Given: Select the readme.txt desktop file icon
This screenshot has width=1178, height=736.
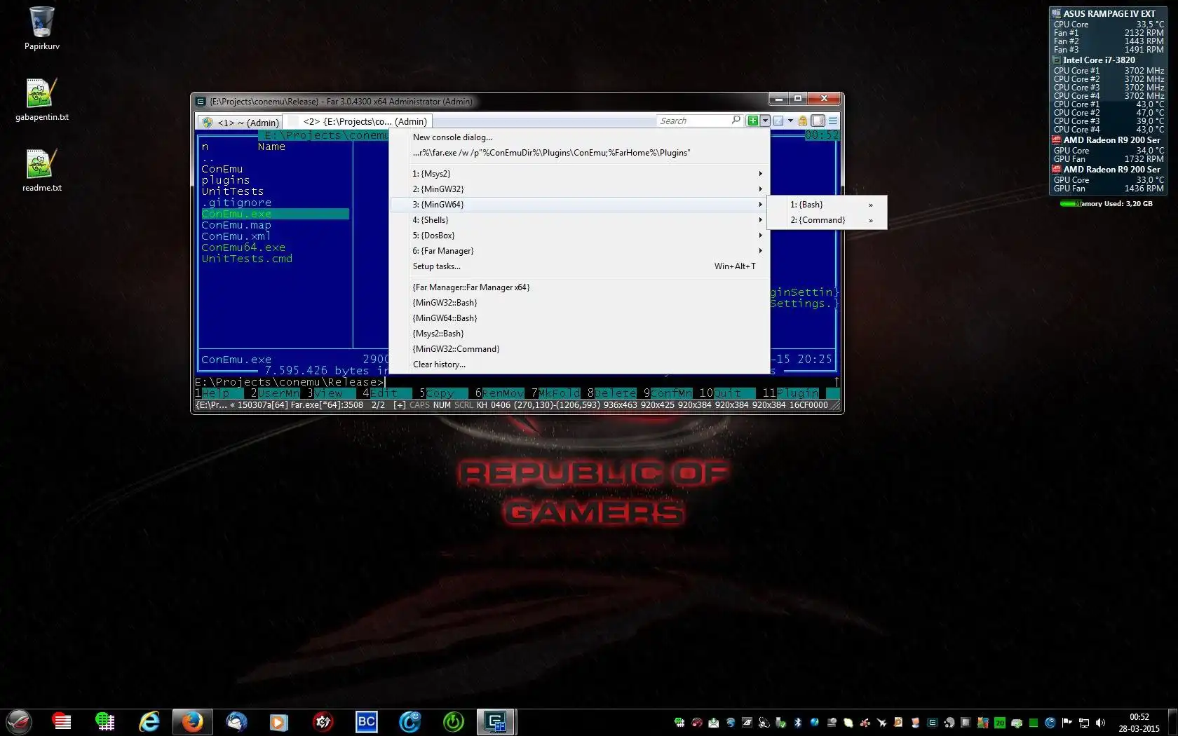Looking at the screenshot, I should (x=42, y=170).
